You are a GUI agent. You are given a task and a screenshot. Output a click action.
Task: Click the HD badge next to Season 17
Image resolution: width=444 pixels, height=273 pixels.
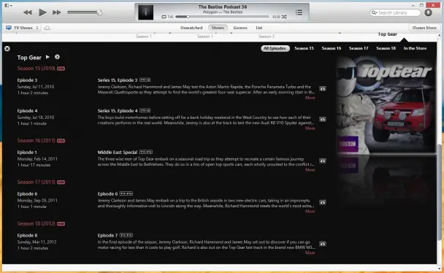(x=61, y=182)
